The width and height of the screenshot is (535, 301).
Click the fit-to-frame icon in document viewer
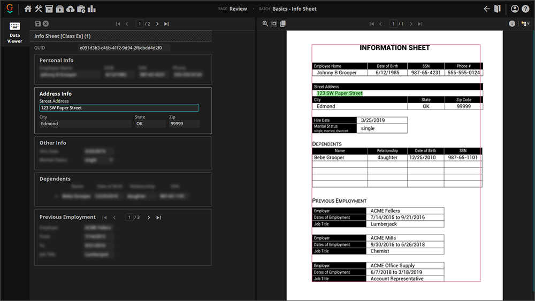(x=274, y=24)
